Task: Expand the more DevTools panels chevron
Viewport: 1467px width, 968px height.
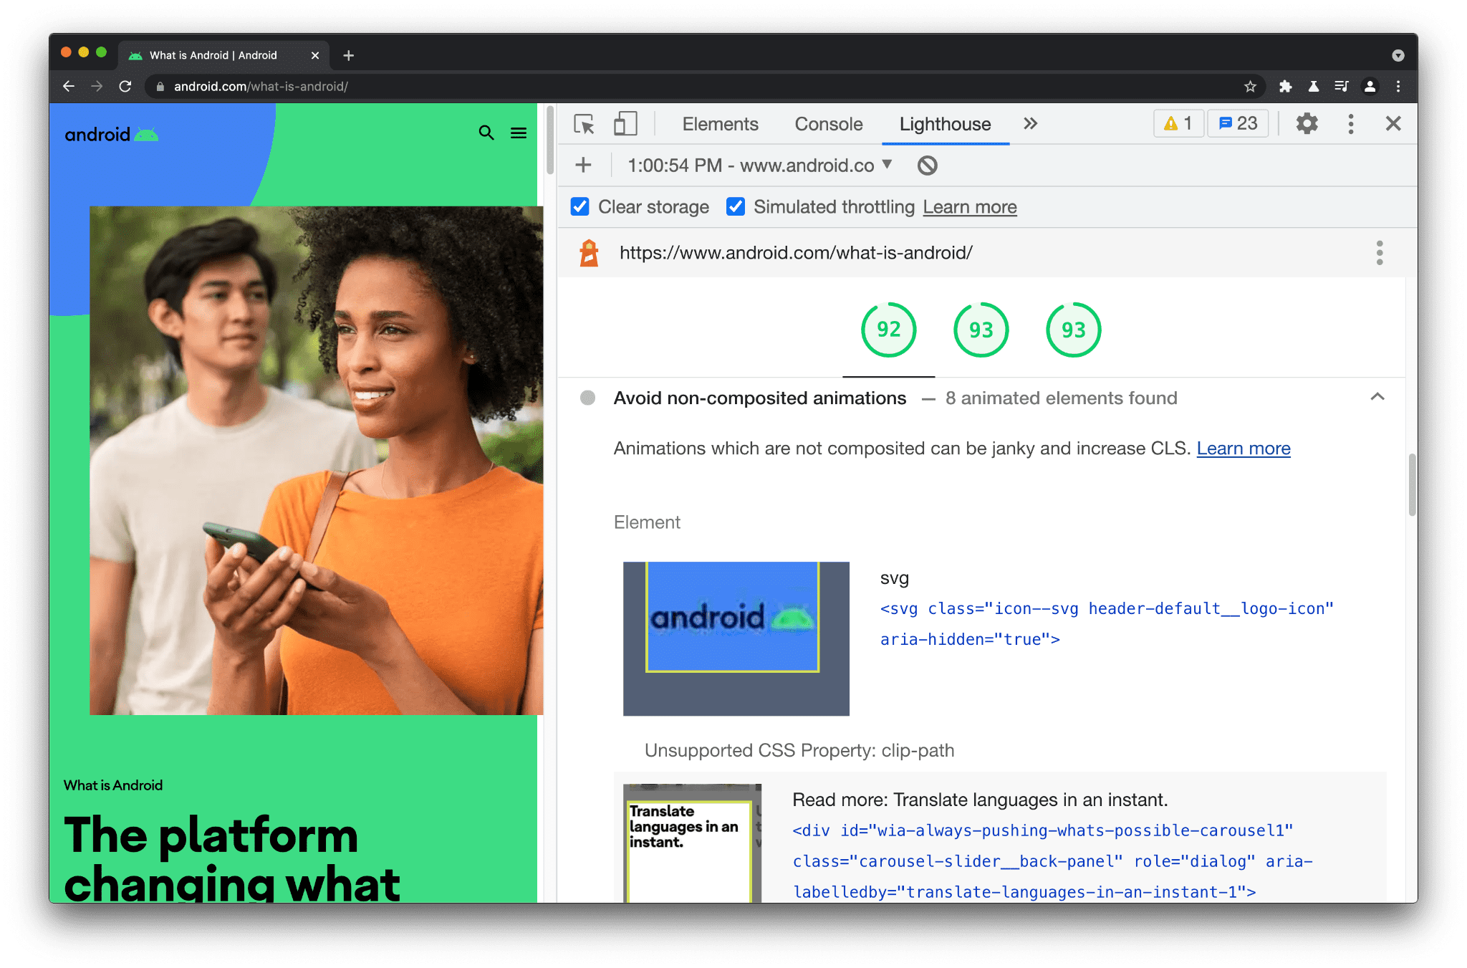Action: click(x=1031, y=123)
